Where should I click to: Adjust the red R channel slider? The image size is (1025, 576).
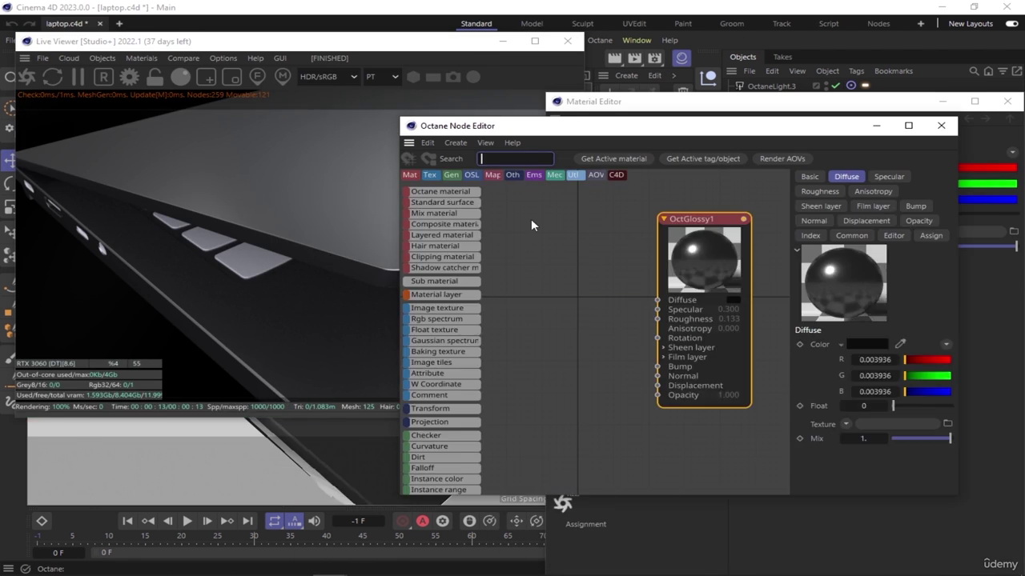click(927, 360)
